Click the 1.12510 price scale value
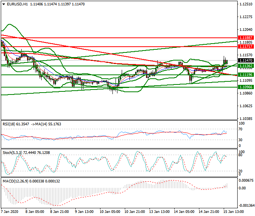 pos(246,4)
